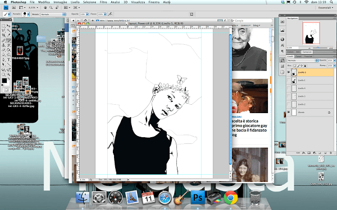Open the Immagine menu

tap(60, 2)
